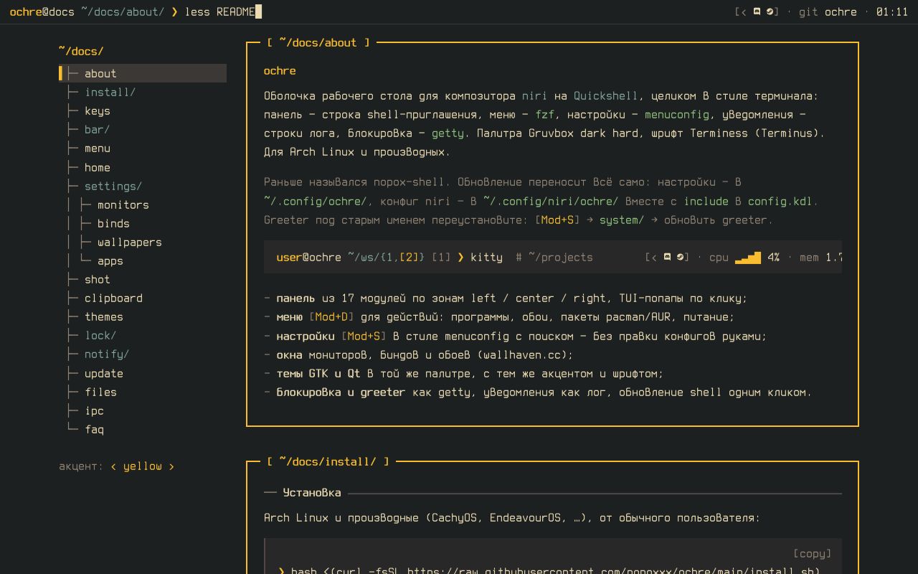Switch accent to previous color with < arrow

(x=113, y=466)
